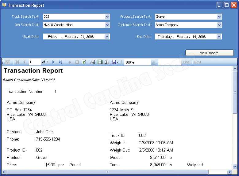Click the Next link in toolbar
Screen dimensions: 239x176
click(198, 62)
